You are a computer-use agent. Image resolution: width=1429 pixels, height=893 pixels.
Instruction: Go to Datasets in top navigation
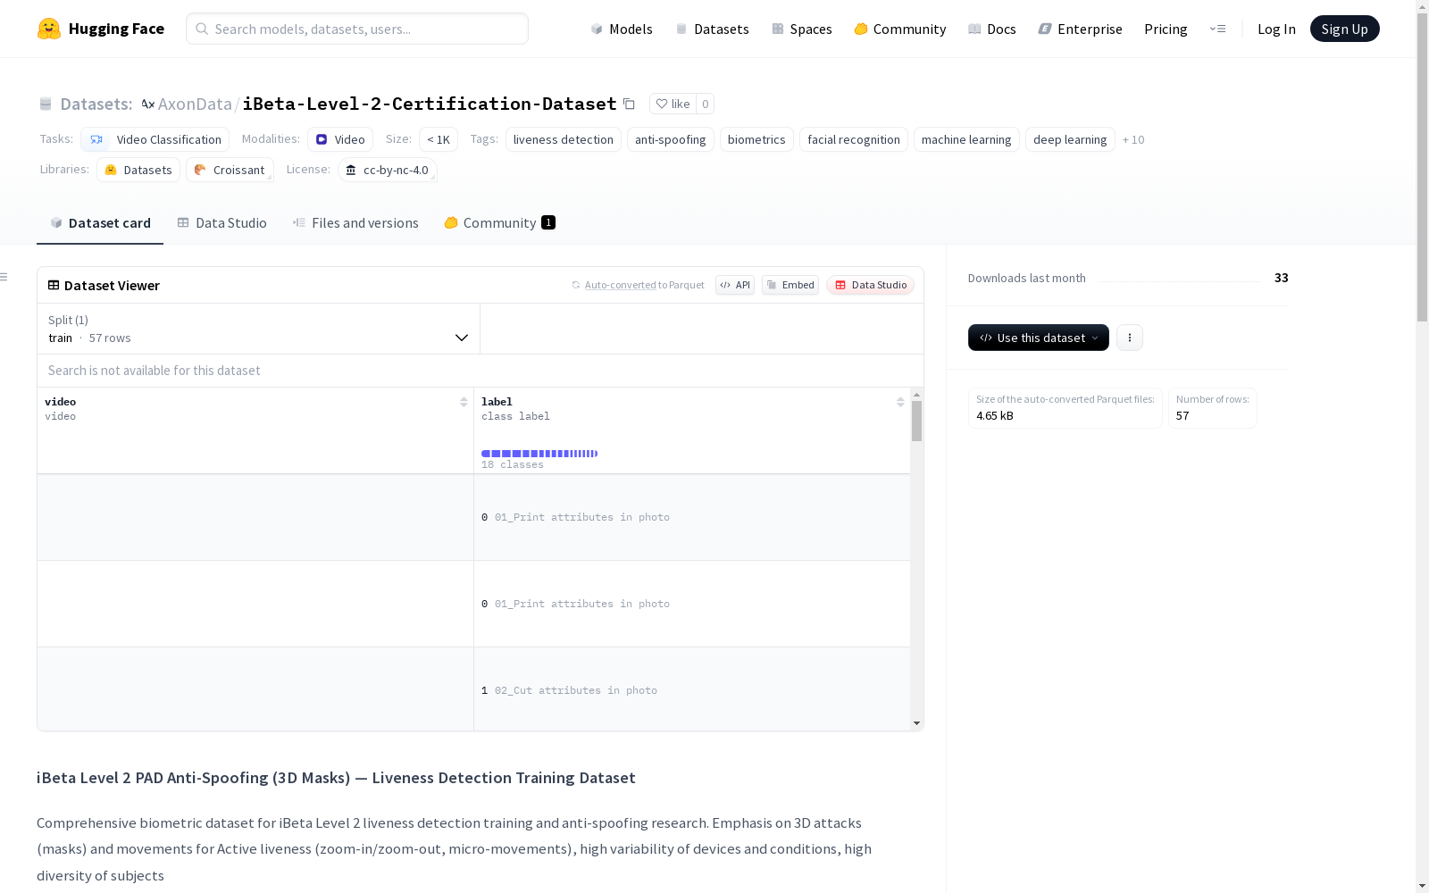713,29
